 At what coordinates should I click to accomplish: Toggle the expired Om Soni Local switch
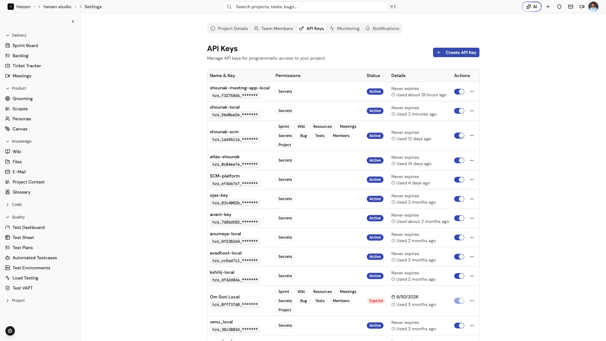[459, 301]
